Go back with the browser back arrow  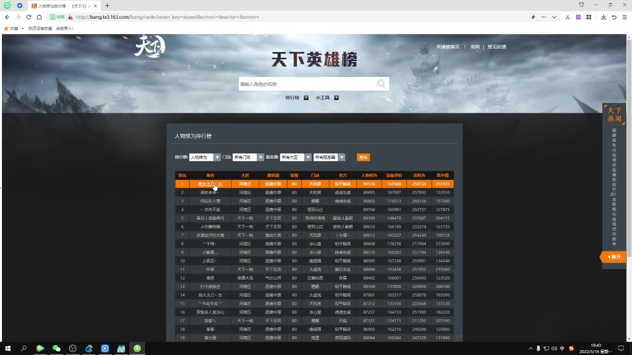click(x=7, y=17)
